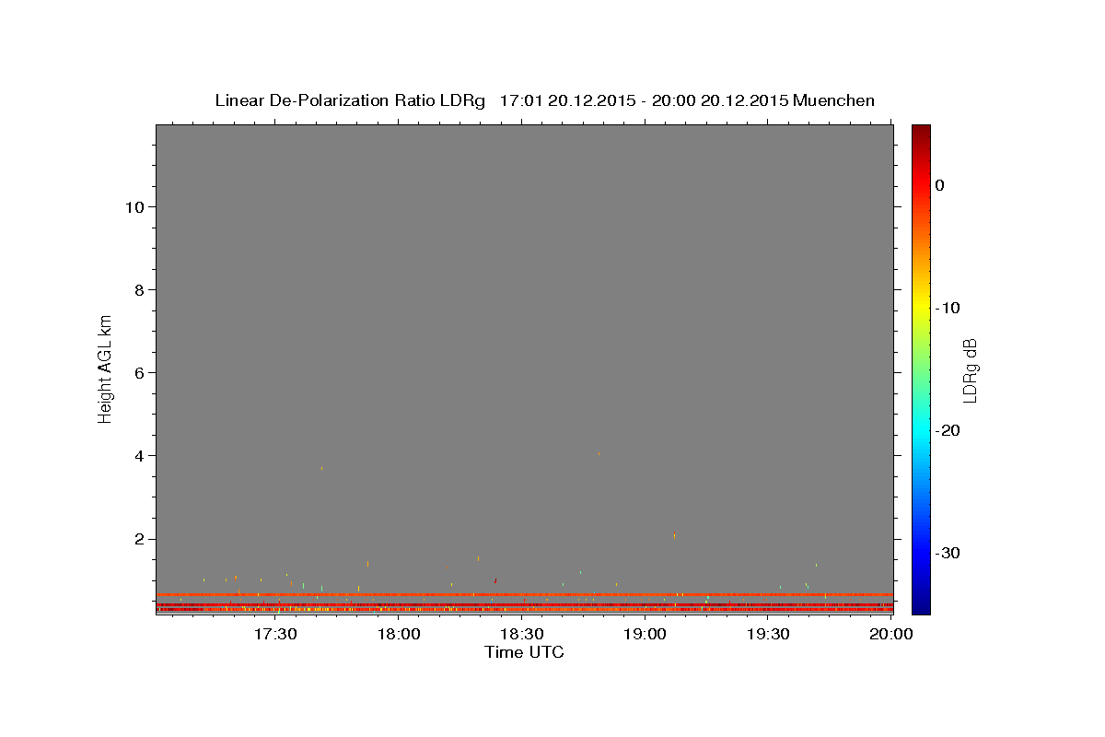
Task: Click the 18:30 time tick label
Action: click(522, 634)
